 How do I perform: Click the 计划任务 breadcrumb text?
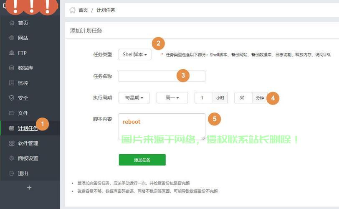[106, 10]
